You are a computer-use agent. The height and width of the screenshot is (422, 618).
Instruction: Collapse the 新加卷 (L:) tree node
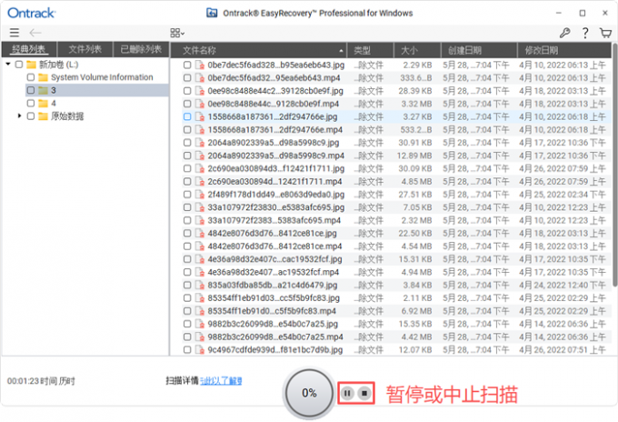point(8,64)
